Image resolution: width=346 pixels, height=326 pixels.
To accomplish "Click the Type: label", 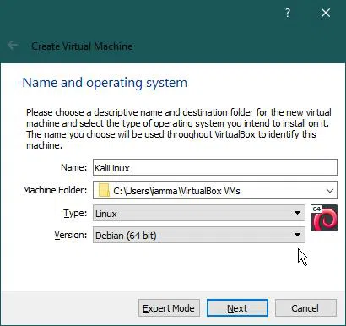I will (x=75, y=213).
